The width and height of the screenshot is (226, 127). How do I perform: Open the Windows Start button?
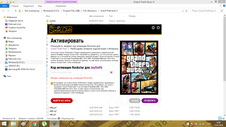tap(4, 124)
